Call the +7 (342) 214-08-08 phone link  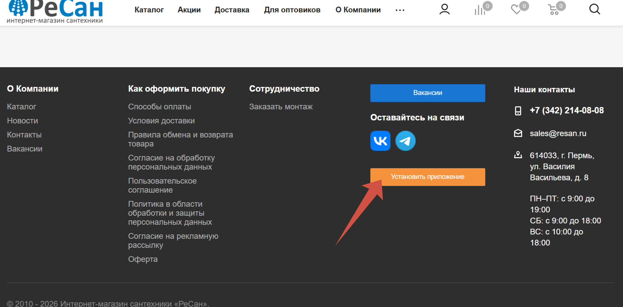pyautogui.click(x=566, y=110)
